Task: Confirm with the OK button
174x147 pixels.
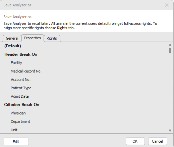Action: tap(135, 141)
